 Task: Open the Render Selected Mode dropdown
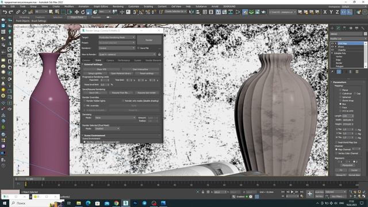tap(107, 129)
